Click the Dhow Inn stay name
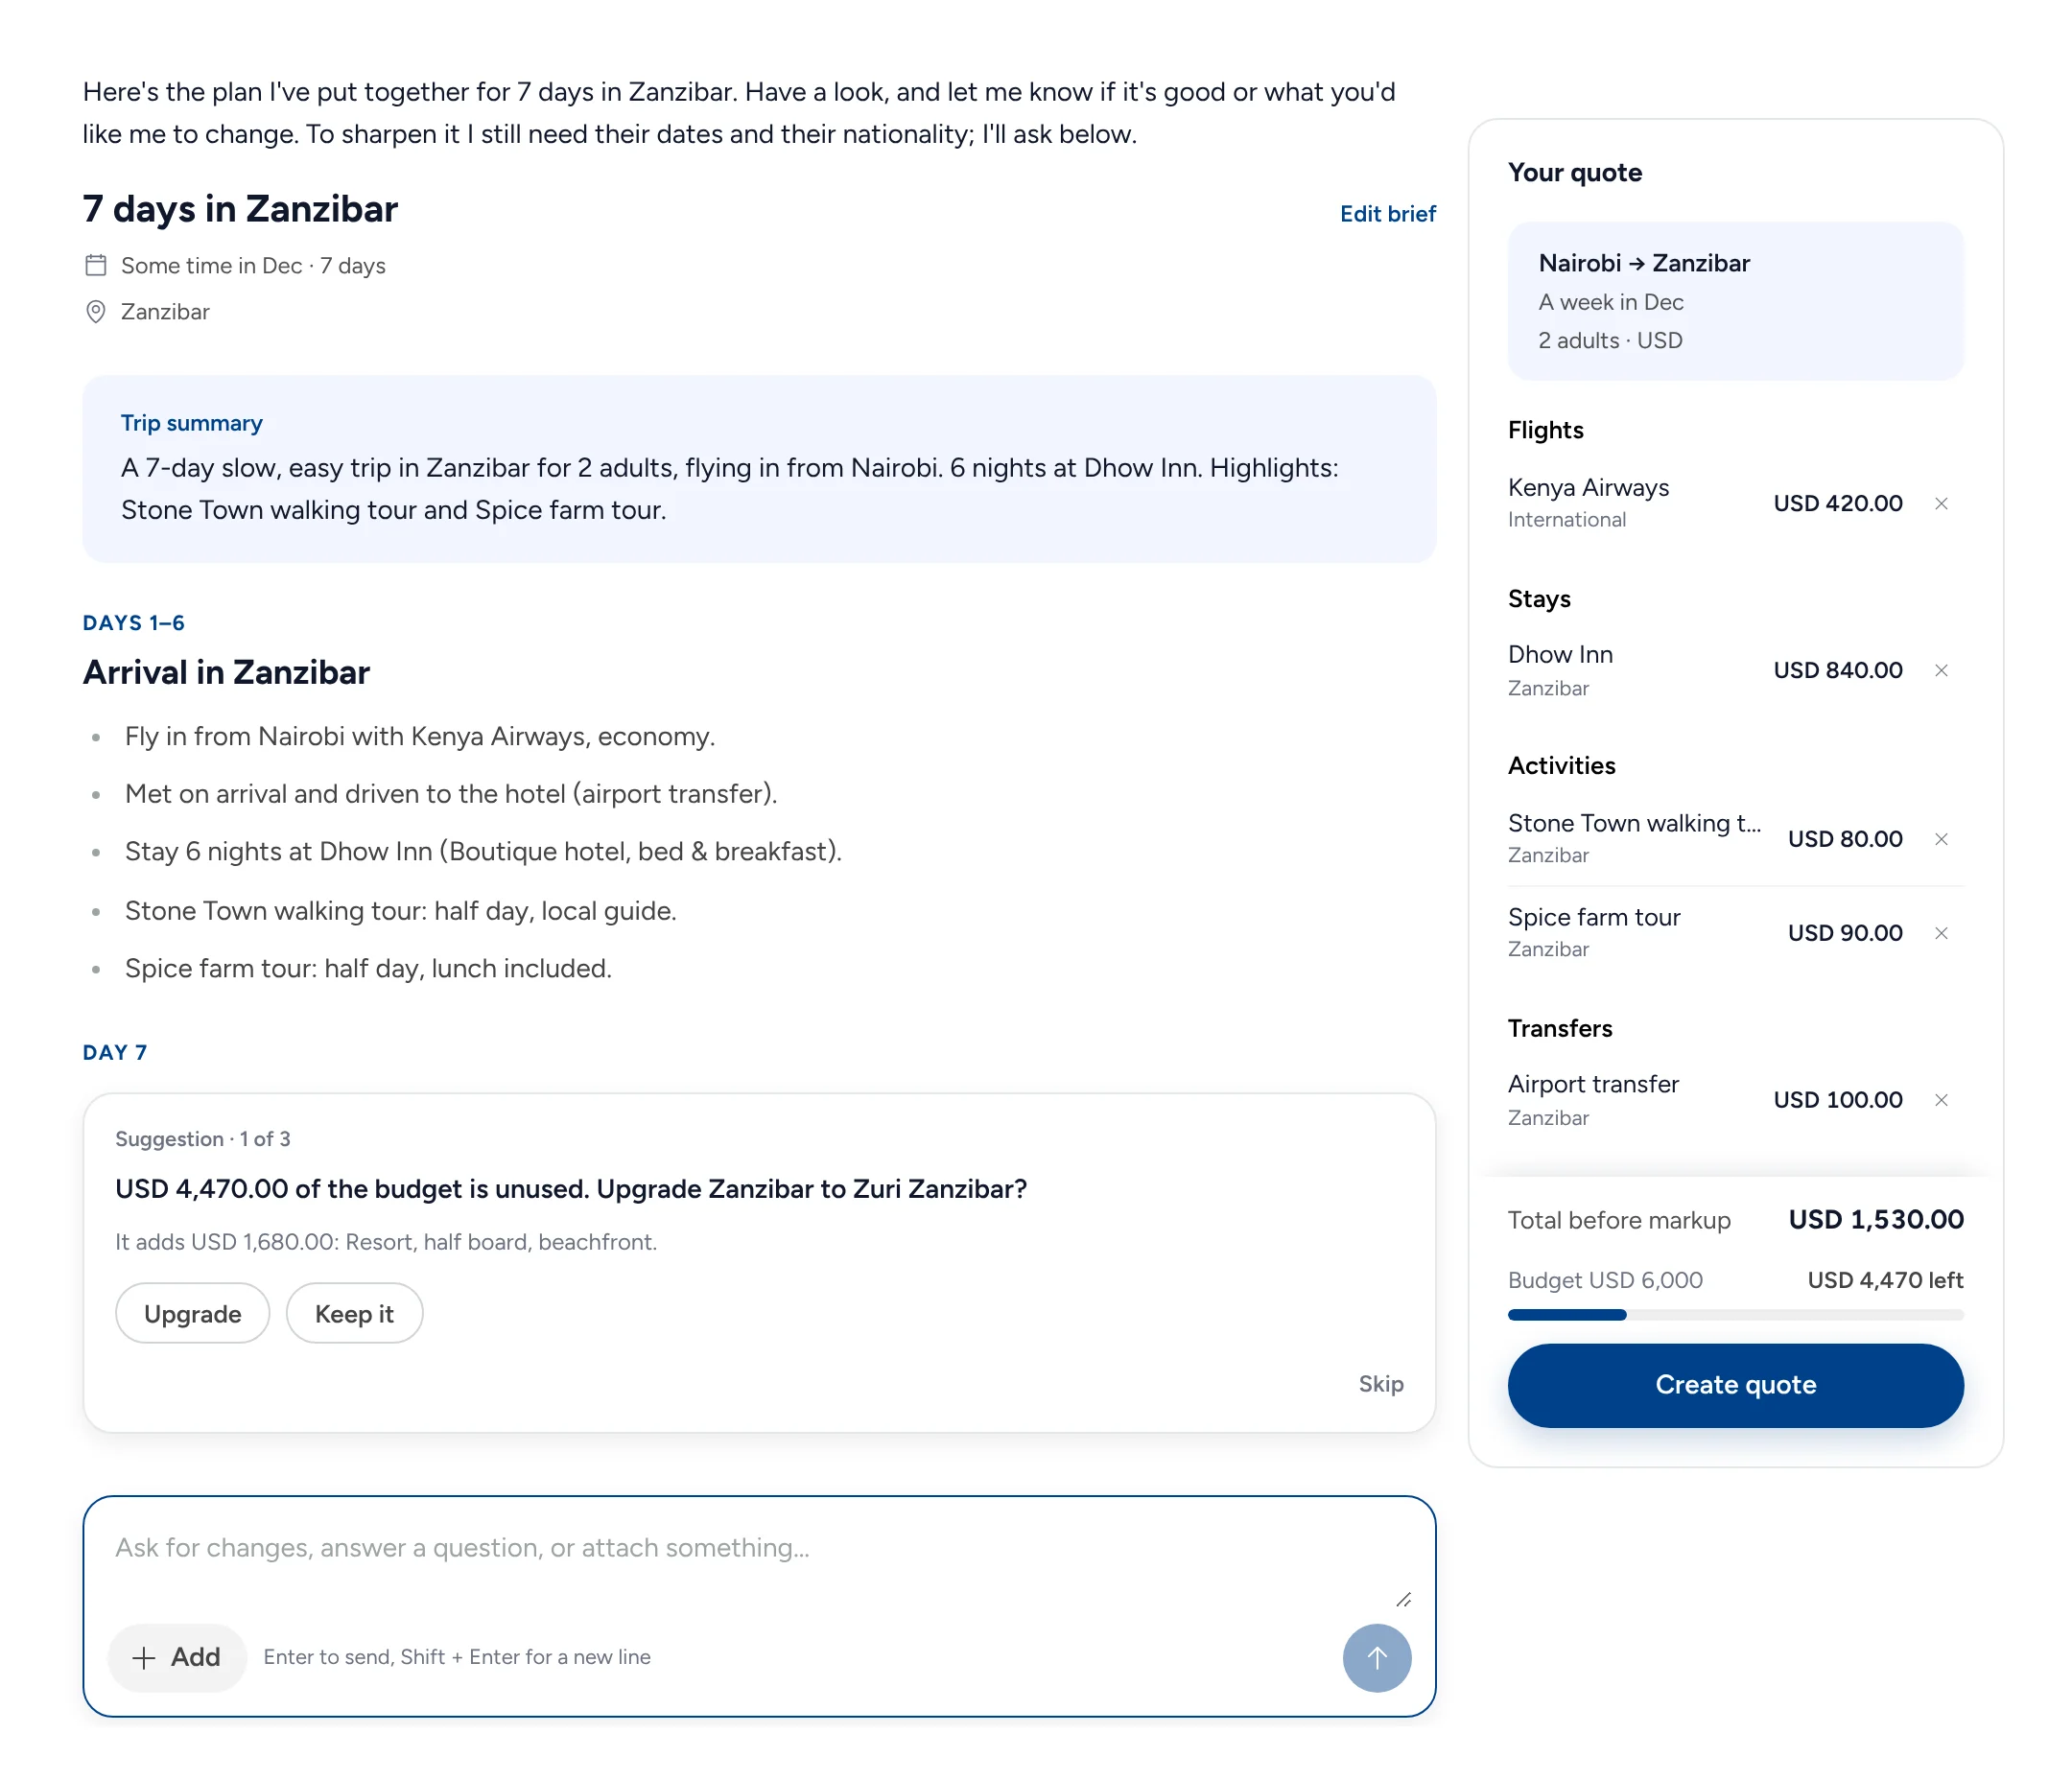 pyautogui.click(x=1560, y=654)
